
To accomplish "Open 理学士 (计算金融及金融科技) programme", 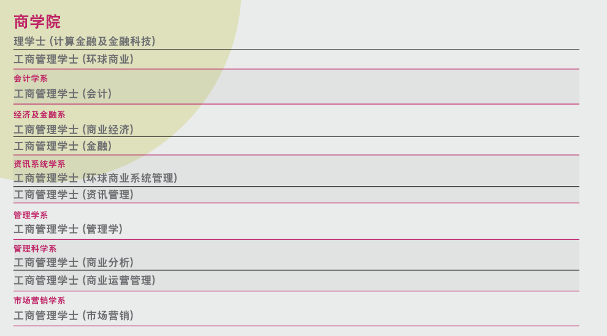I will [85, 42].
